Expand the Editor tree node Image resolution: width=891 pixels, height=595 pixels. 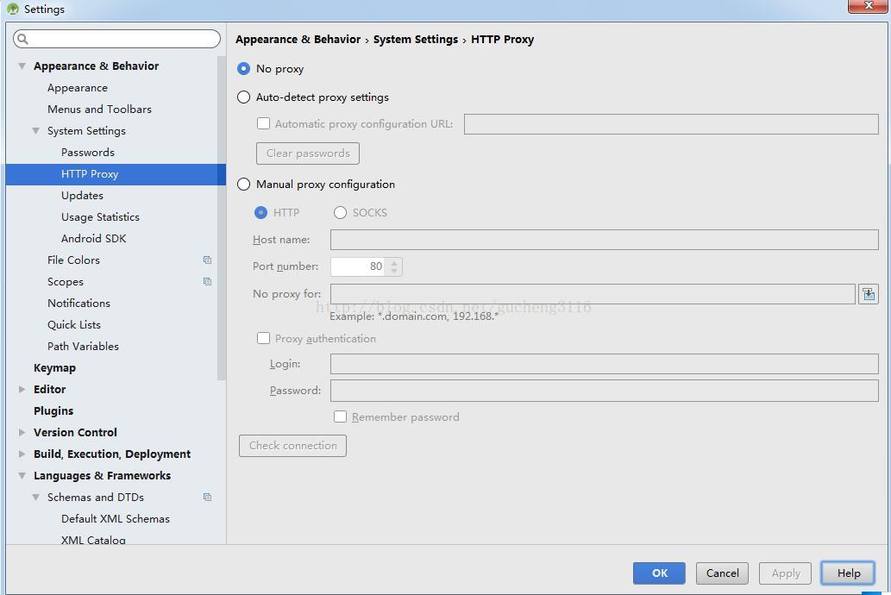tap(22, 389)
